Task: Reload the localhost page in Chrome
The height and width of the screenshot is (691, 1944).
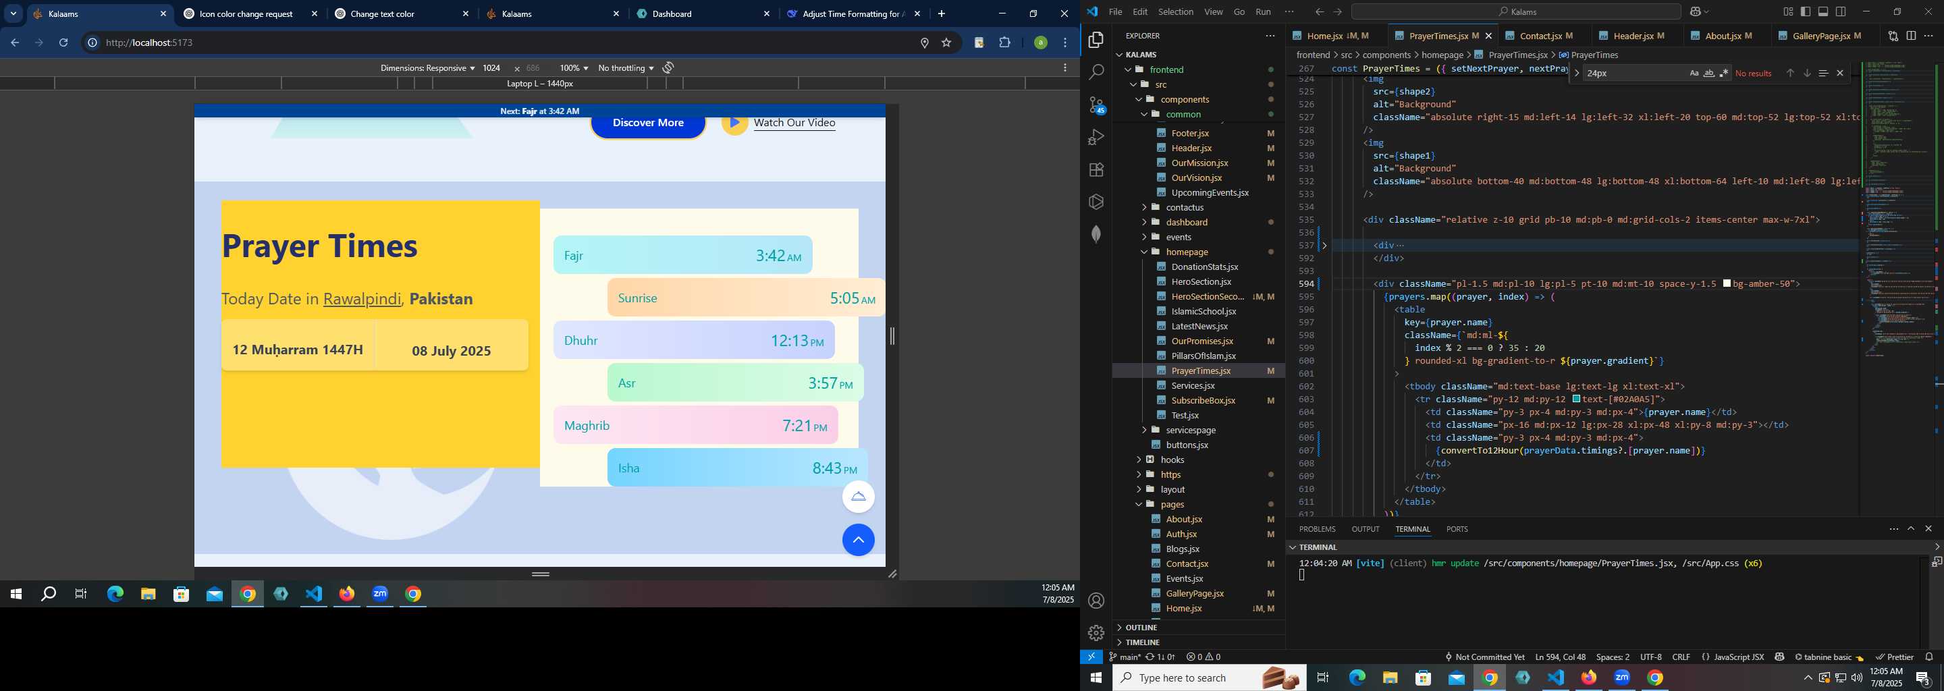Action: [63, 43]
